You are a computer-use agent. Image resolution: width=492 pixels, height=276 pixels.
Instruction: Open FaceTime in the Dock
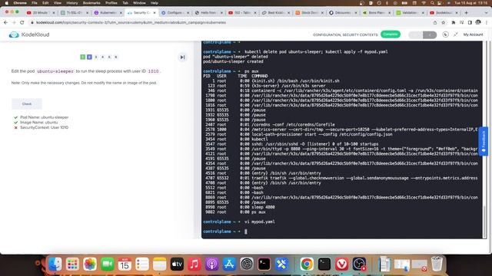tap(108, 264)
